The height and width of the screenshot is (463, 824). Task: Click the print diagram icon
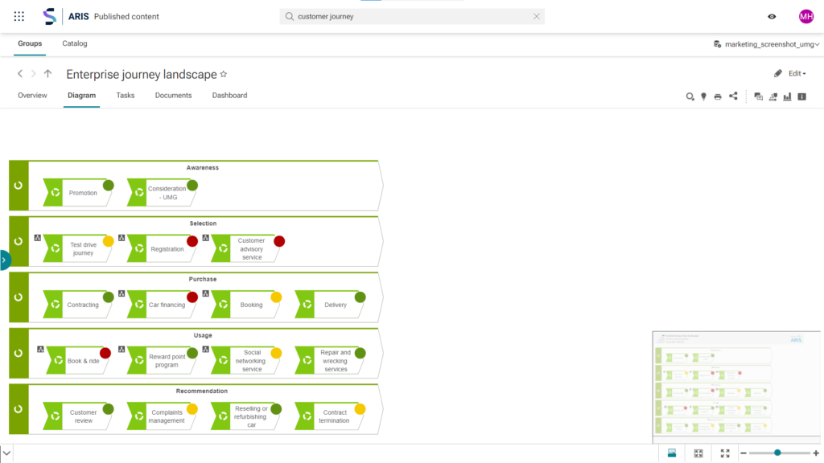[x=718, y=96]
